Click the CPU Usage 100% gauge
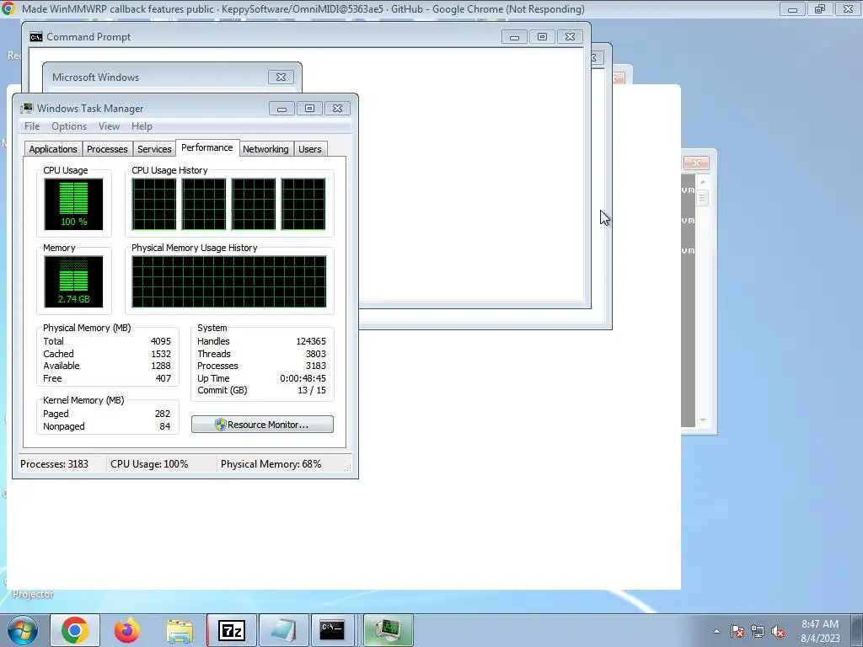The width and height of the screenshot is (863, 647). (x=73, y=204)
